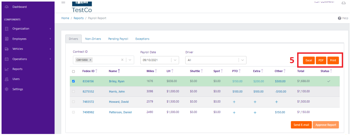Sort by Spot column arrow

click(222, 71)
